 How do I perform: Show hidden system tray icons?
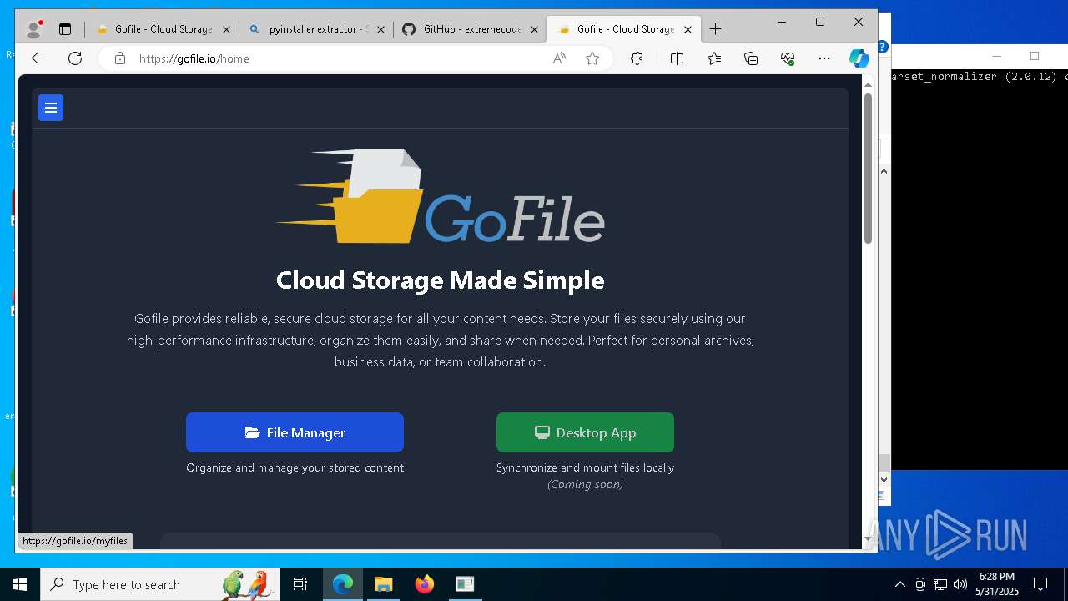[899, 584]
